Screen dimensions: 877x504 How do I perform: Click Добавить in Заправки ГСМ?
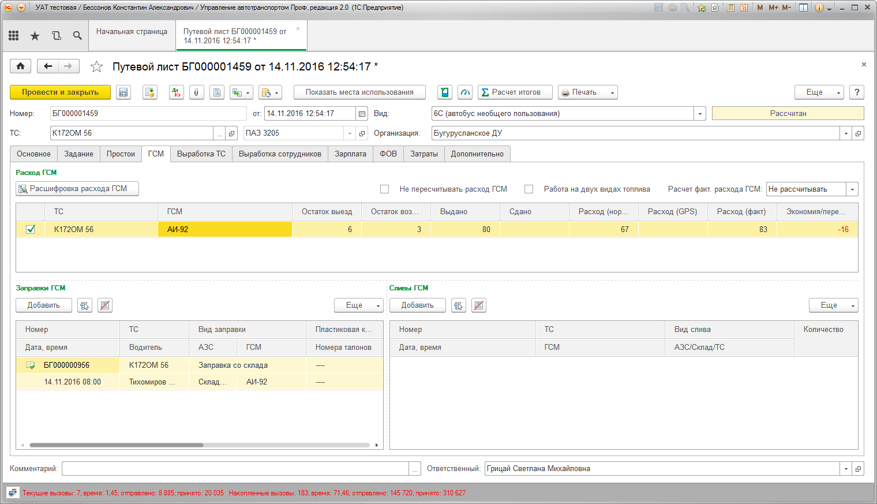(x=44, y=305)
